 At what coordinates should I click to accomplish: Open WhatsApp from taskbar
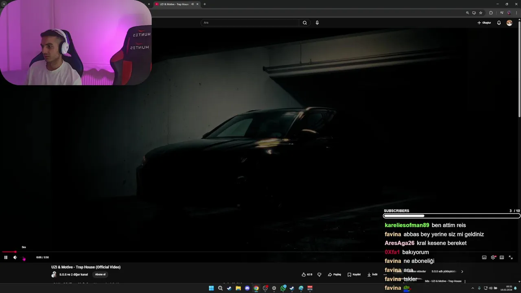(283, 288)
